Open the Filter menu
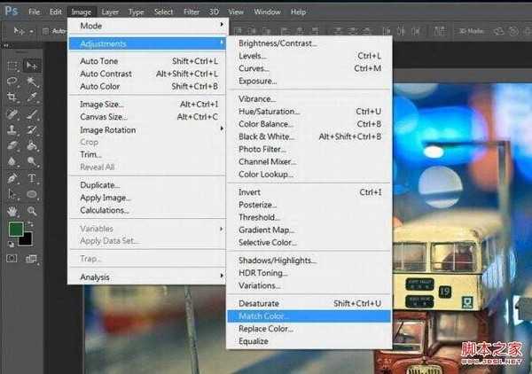 (192, 12)
